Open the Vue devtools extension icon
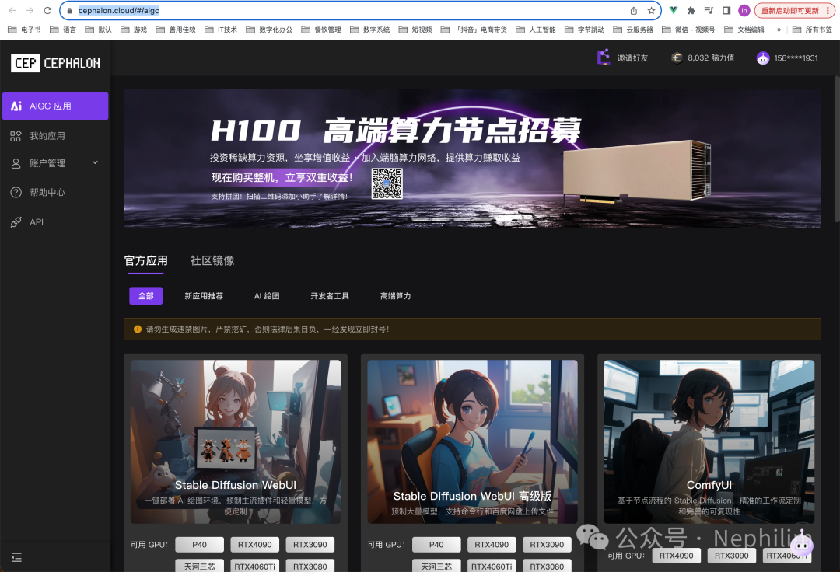This screenshot has height=572, width=840. (674, 11)
